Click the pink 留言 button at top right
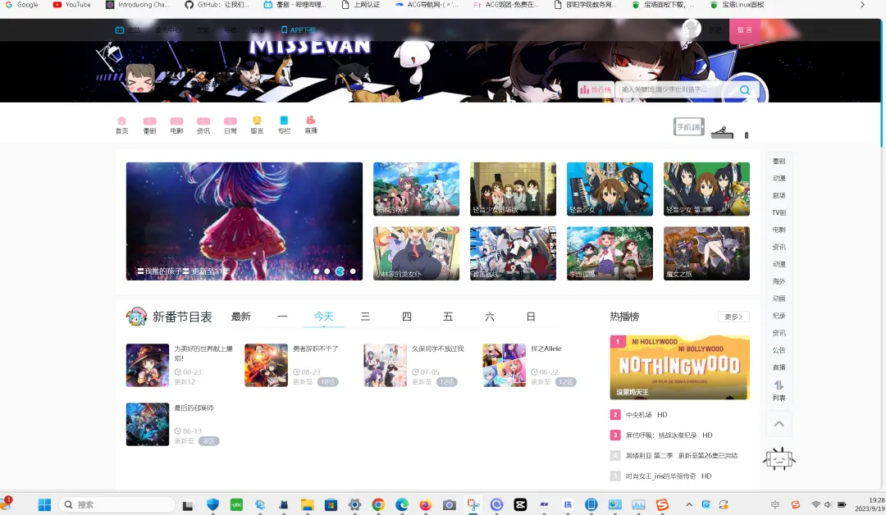 tap(744, 30)
